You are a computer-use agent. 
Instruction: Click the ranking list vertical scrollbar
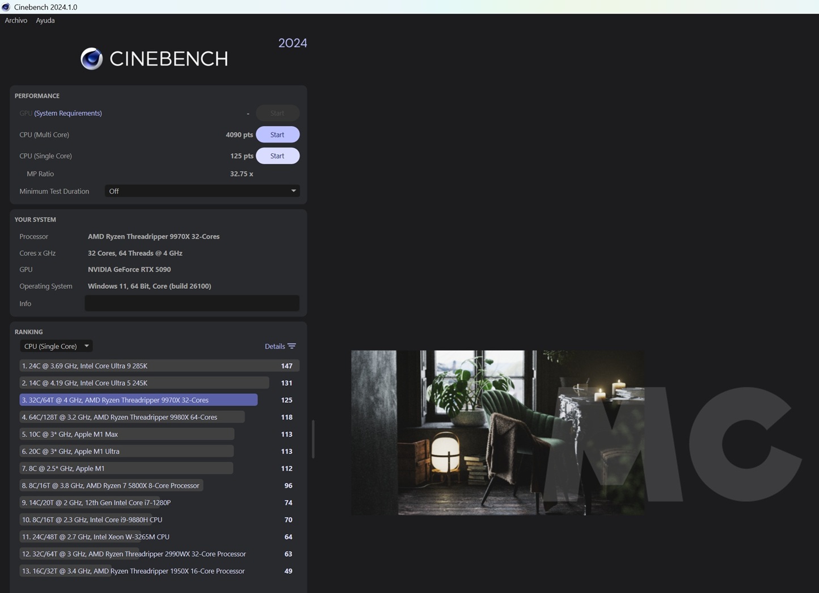pos(313,439)
